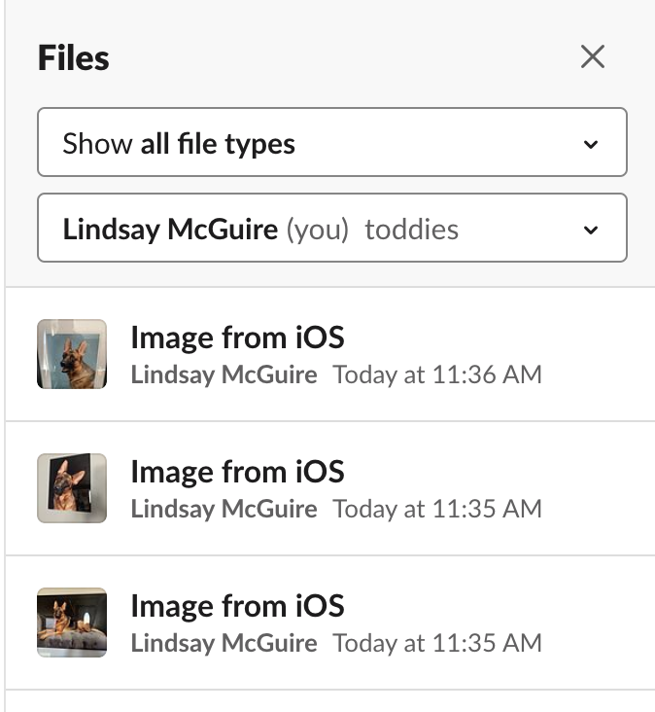Click the 'Today at 11:36 AM' timestamp
The width and height of the screenshot is (655, 712).
[x=437, y=375]
